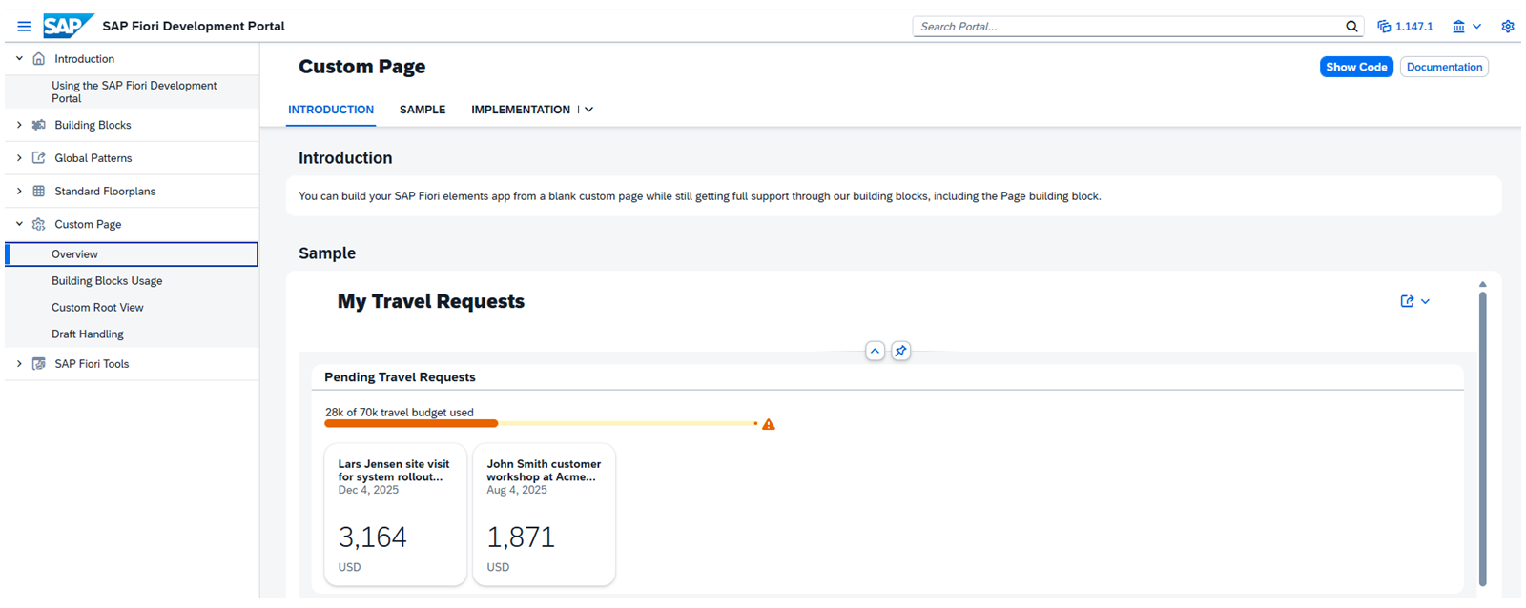Click the 3,164 amount value
The image size is (1526, 608).
pyautogui.click(x=373, y=537)
